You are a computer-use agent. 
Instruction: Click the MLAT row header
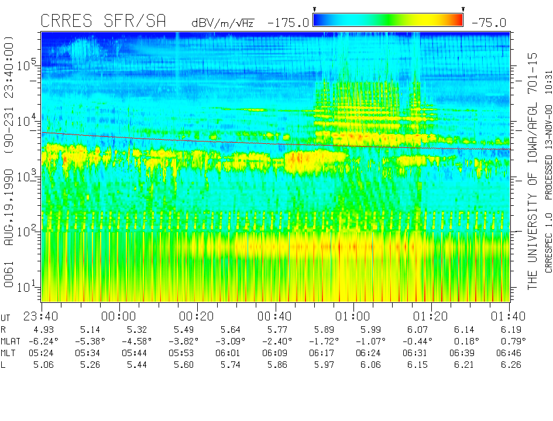click(11, 341)
